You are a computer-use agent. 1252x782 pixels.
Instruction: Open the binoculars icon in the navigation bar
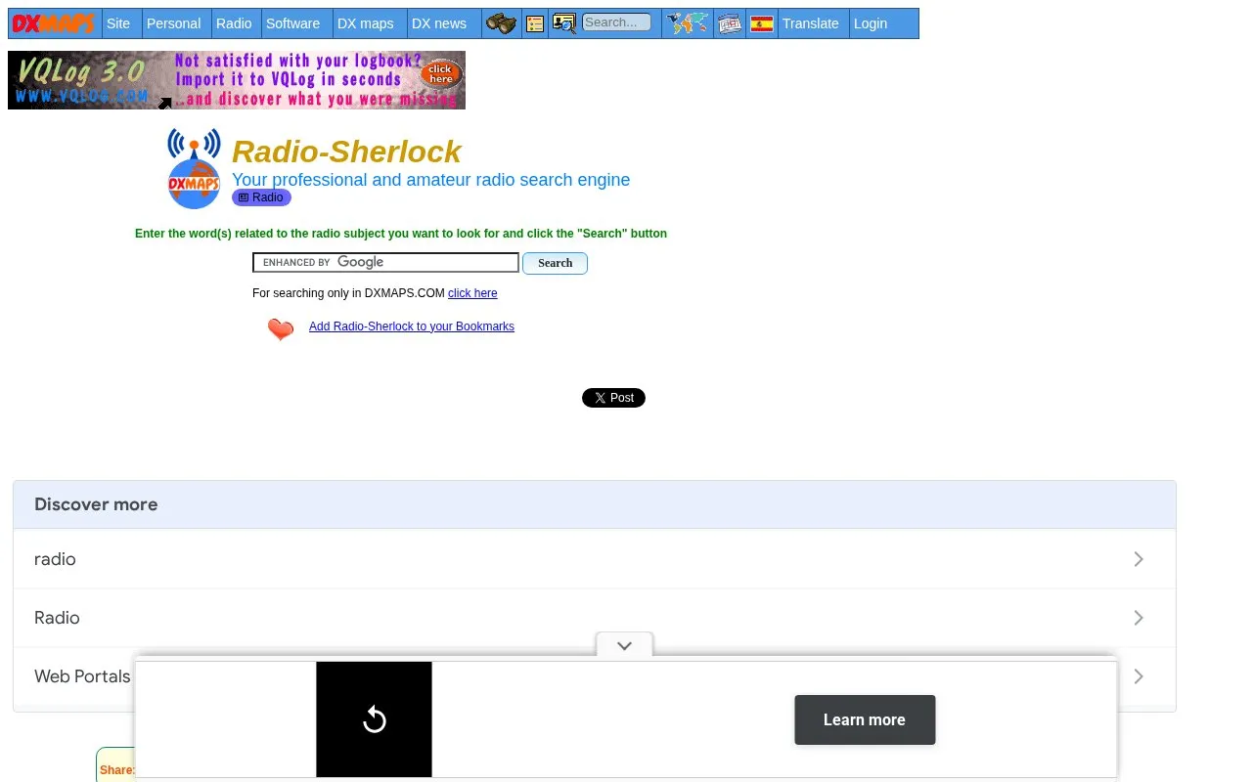coord(501,23)
